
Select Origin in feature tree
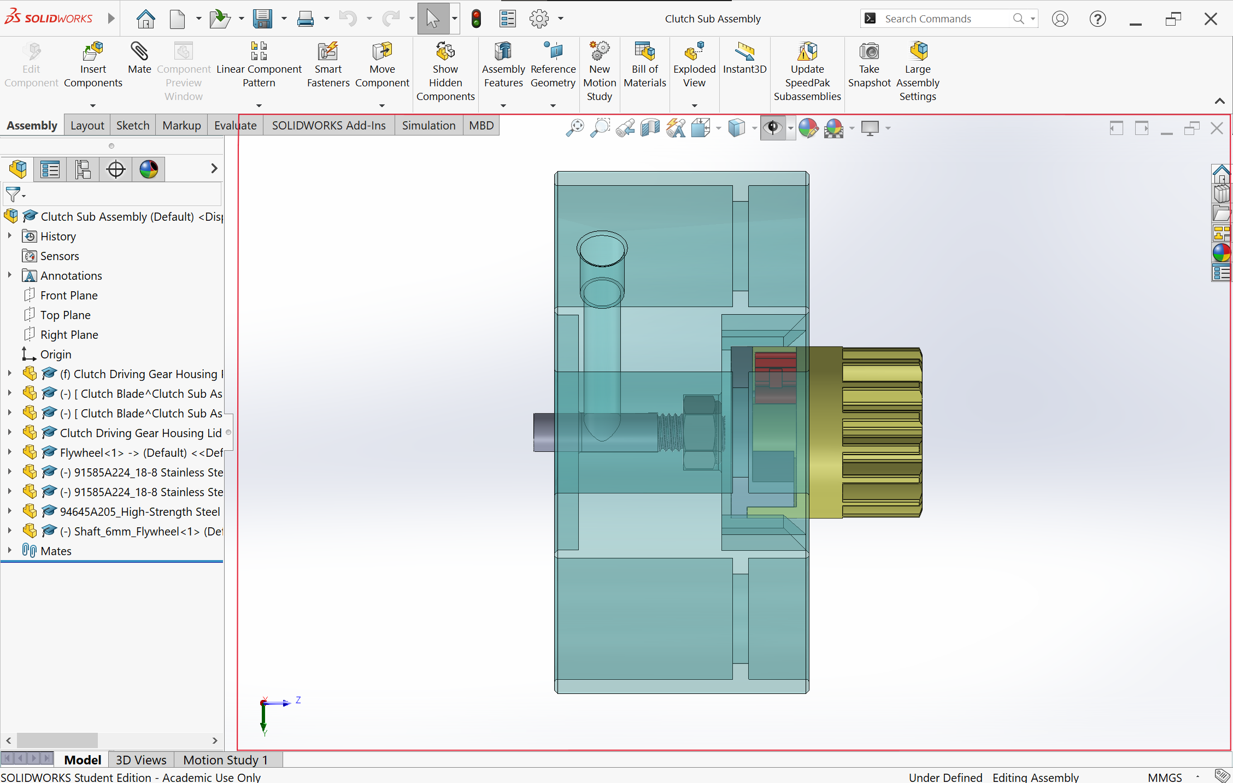coord(56,354)
